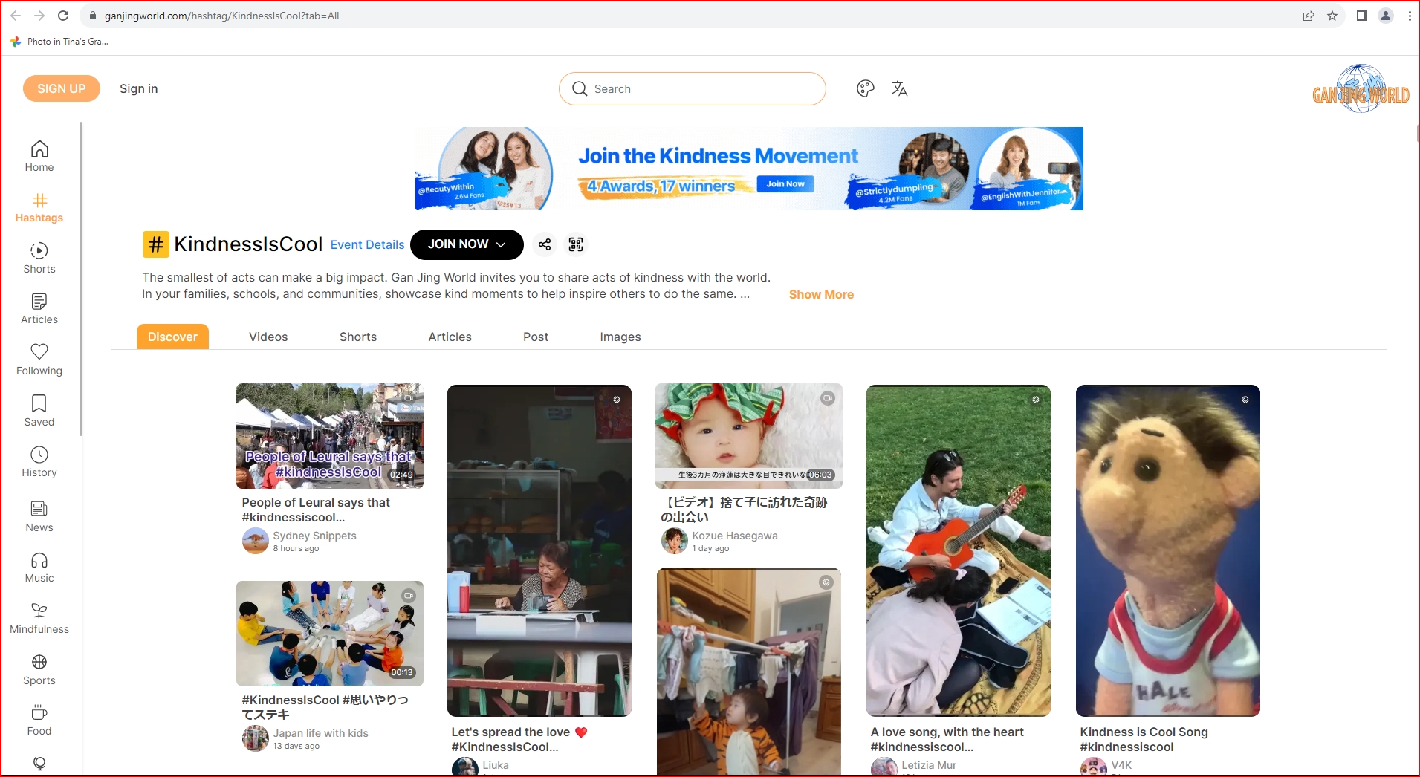The width and height of the screenshot is (1420, 777).
Task: Switch to the Images tab
Action: [620, 337]
